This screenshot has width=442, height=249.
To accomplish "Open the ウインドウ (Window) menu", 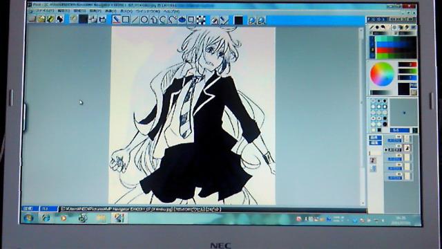I will click(147, 11).
